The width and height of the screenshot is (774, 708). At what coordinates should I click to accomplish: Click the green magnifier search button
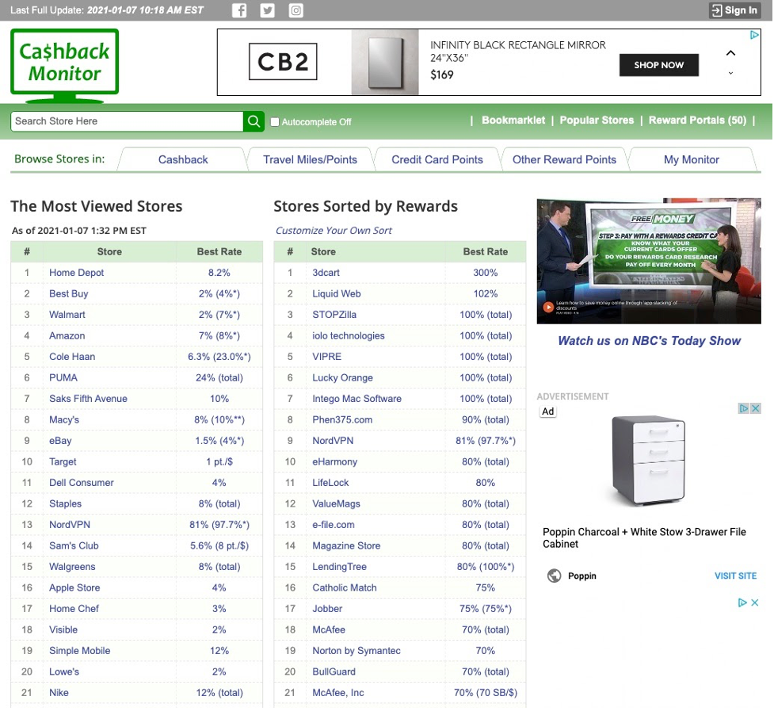pos(254,121)
